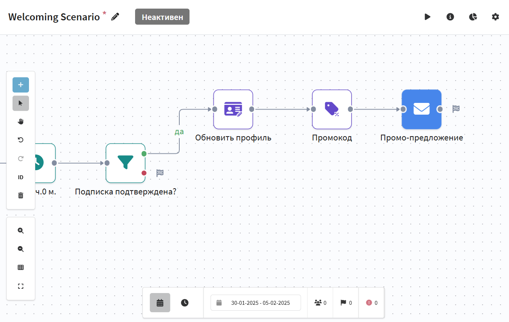Image resolution: width=509 pixels, height=322 pixels.
Task: Activate the hand pan tool
Action: point(21,122)
